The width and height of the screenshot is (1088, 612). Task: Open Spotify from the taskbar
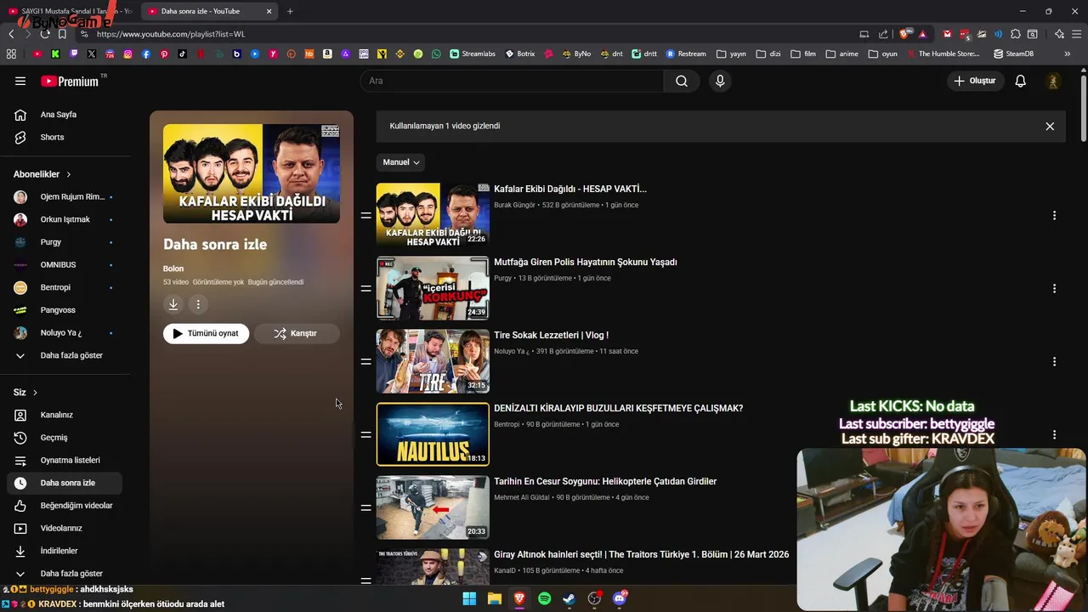[544, 598]
